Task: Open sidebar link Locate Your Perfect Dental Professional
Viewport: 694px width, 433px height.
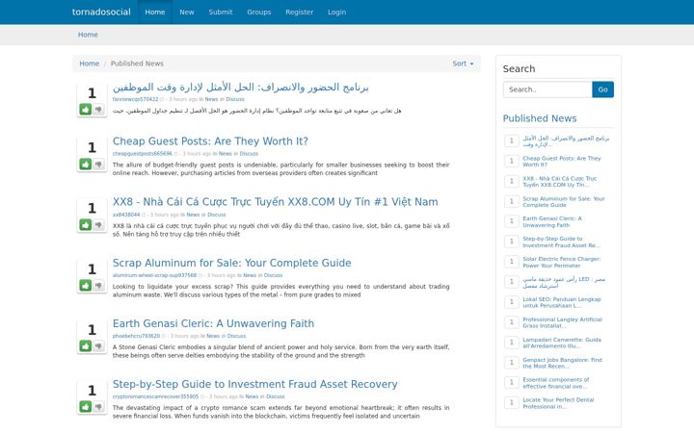Action: pyautogui.click(x=558, y=403)
